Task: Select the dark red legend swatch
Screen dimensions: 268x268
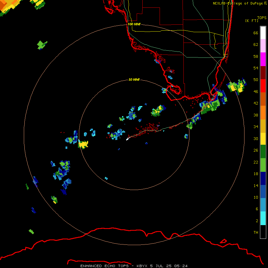Action: (x=263, y=72)
